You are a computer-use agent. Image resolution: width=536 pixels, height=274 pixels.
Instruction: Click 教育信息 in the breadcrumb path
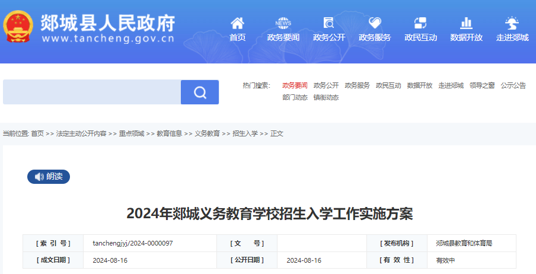pos(170,134)
